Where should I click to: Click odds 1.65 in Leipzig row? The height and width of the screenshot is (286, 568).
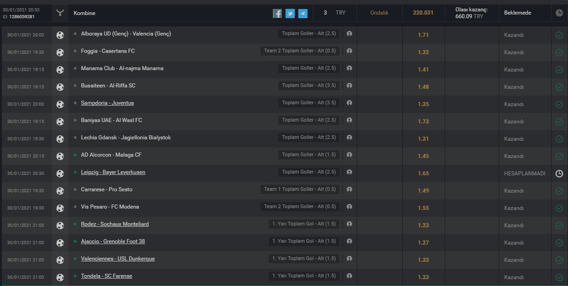point(423,174)
